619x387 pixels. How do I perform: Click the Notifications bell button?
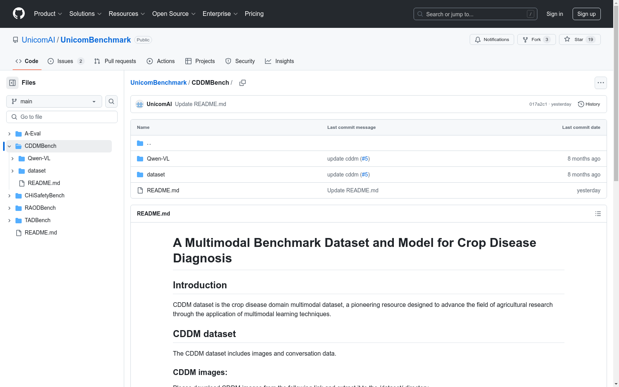(492, 39)
